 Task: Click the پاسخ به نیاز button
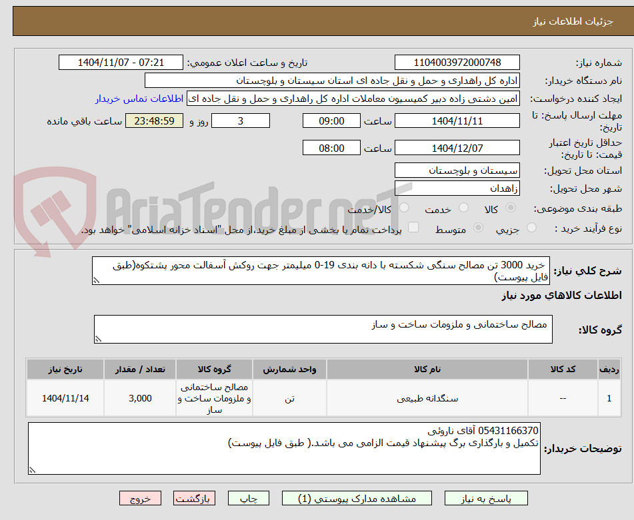(x=486, y=498)
